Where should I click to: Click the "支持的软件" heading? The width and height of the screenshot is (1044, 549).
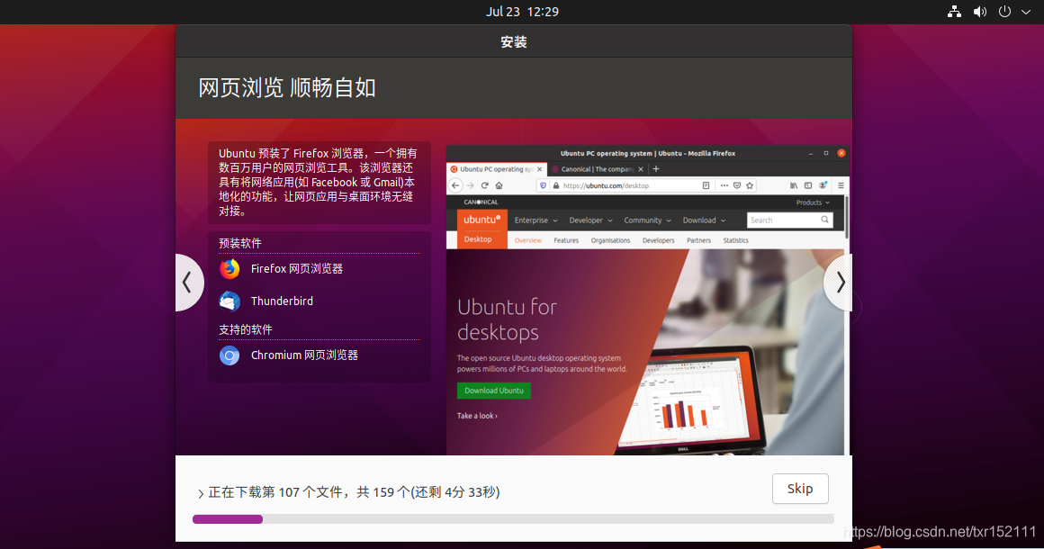[246, 330]
